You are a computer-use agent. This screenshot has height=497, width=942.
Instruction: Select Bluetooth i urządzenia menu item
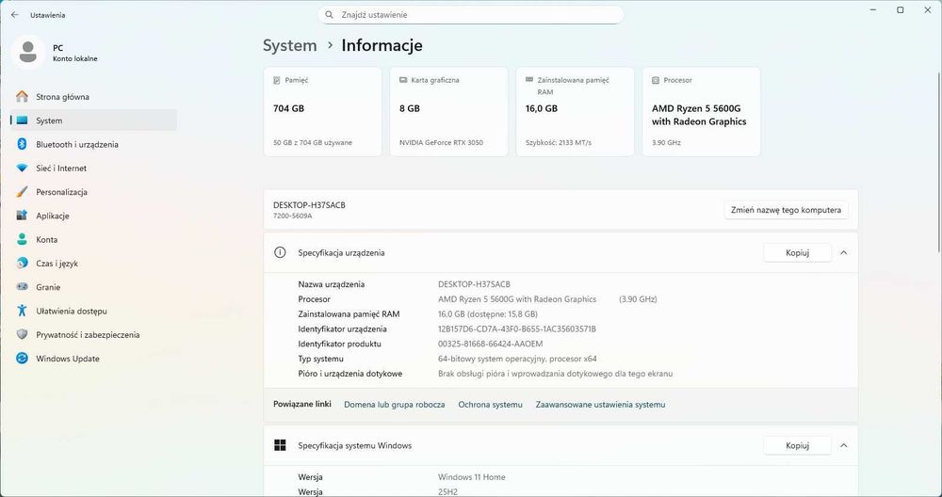[x=93, y=144]
